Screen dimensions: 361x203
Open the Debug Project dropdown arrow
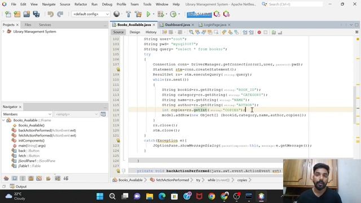(x=166, y=14)
